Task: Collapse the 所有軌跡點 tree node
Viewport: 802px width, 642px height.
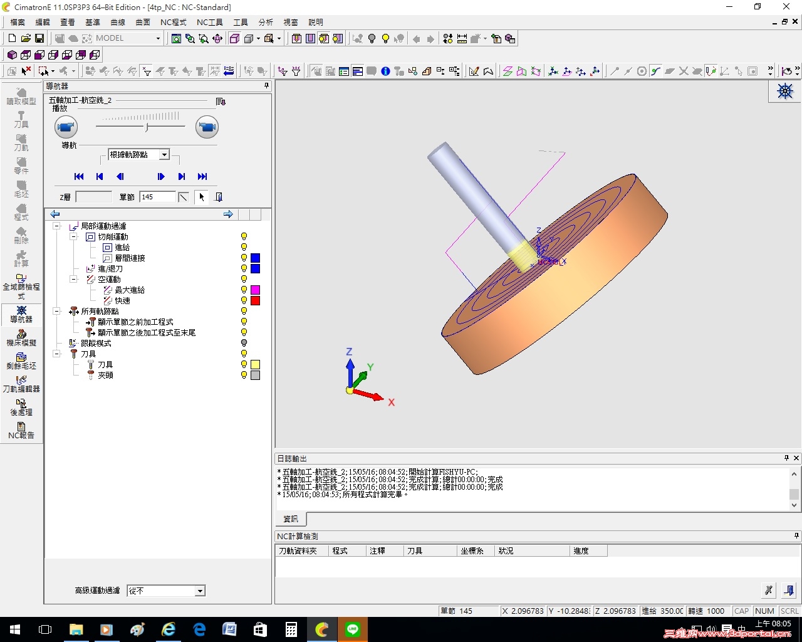Action: [56, 312]
